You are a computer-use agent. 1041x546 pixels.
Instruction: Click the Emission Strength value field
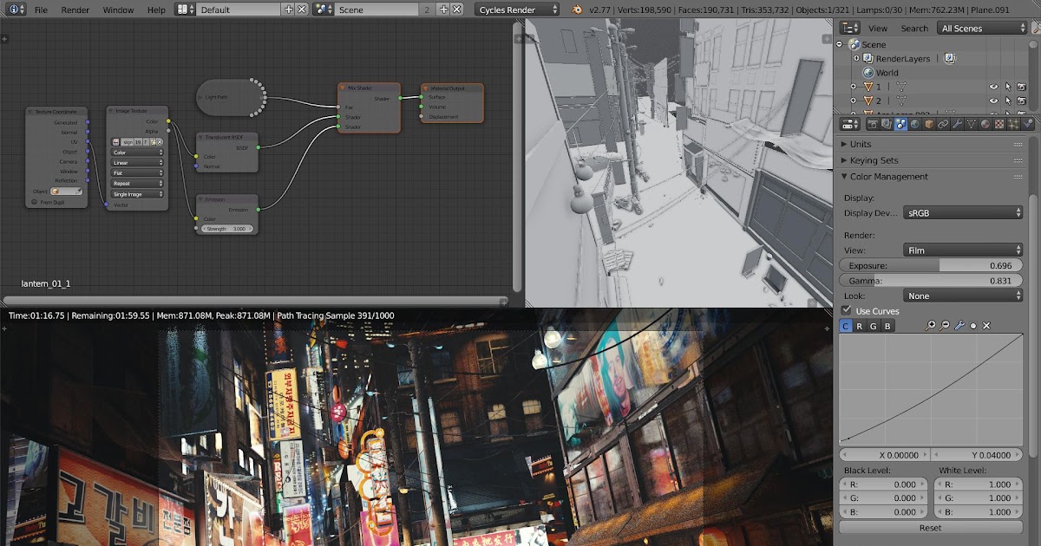(227, 229)
